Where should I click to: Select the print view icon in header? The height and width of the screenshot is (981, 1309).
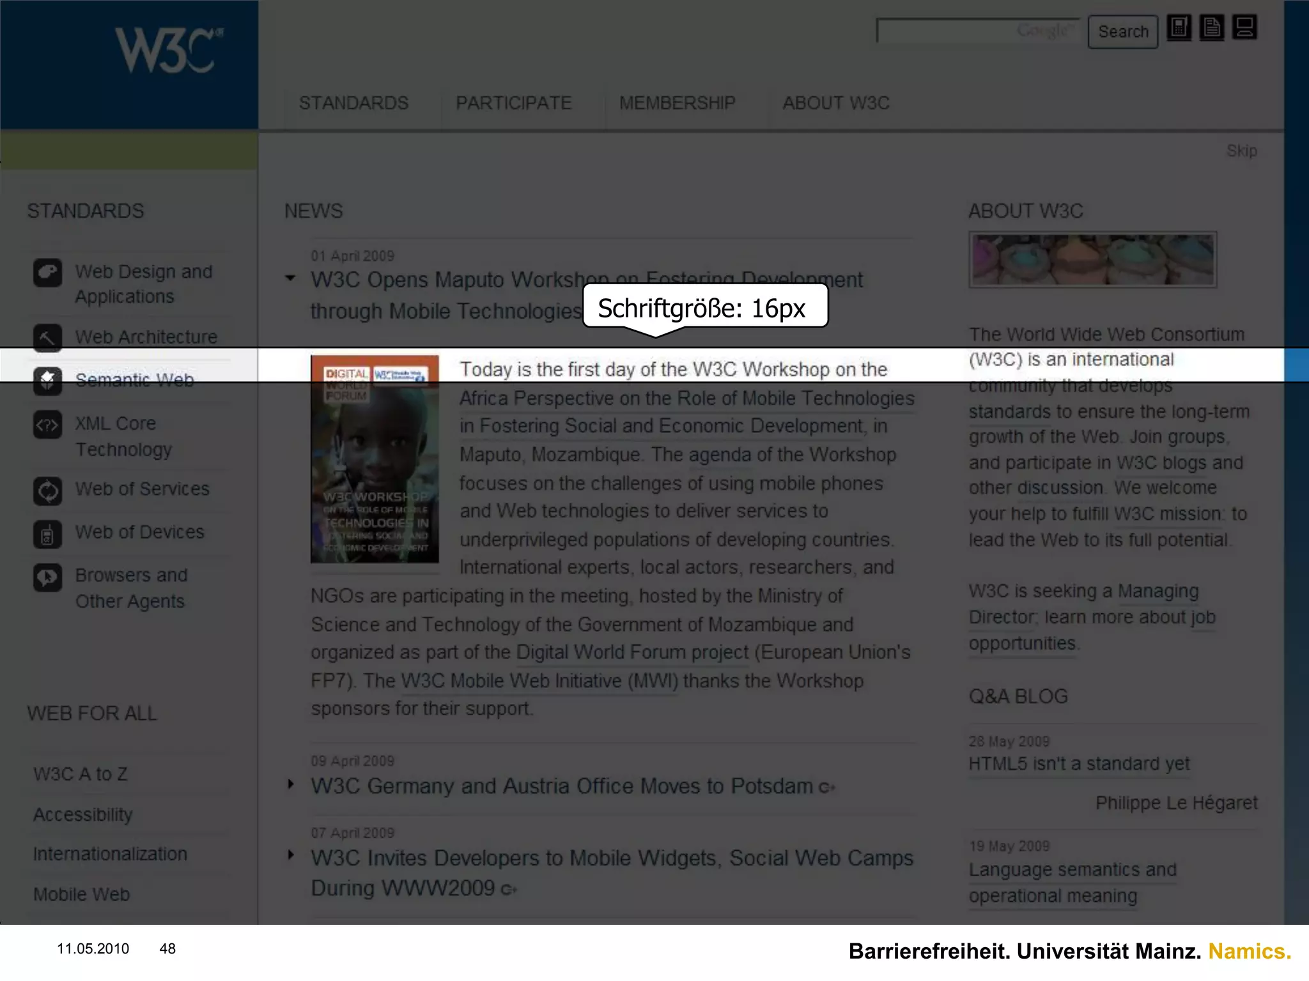point(1211,28)
